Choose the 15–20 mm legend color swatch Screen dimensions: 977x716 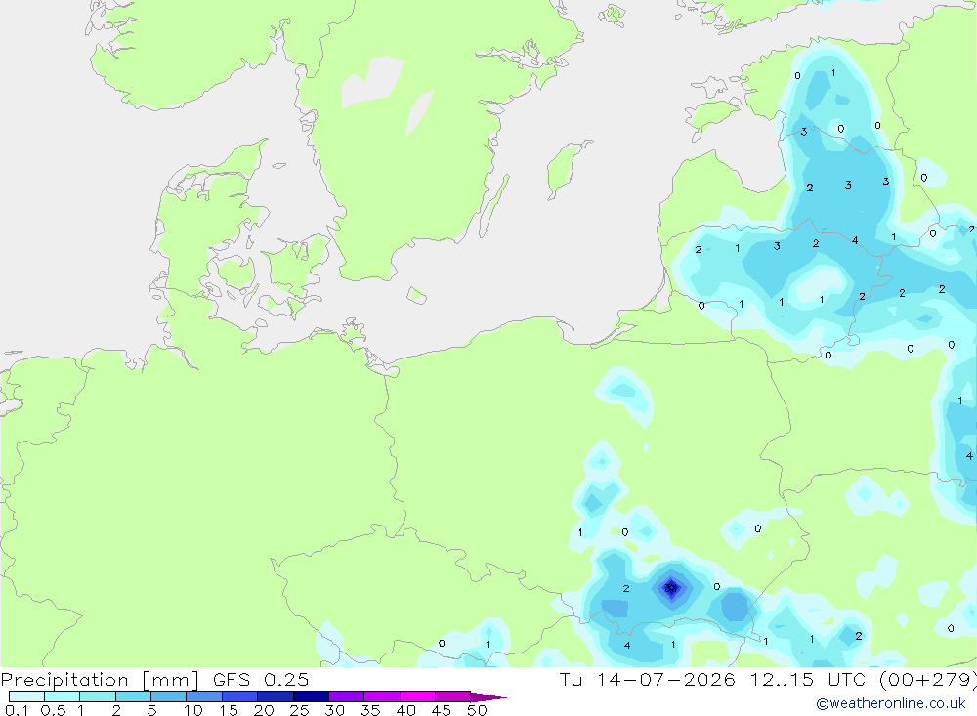click(x=240, y=696)
